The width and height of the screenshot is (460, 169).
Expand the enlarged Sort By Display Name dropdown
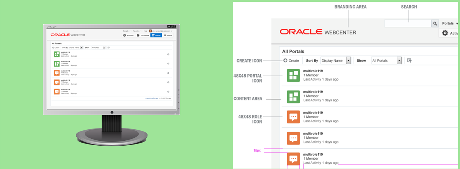348,60
